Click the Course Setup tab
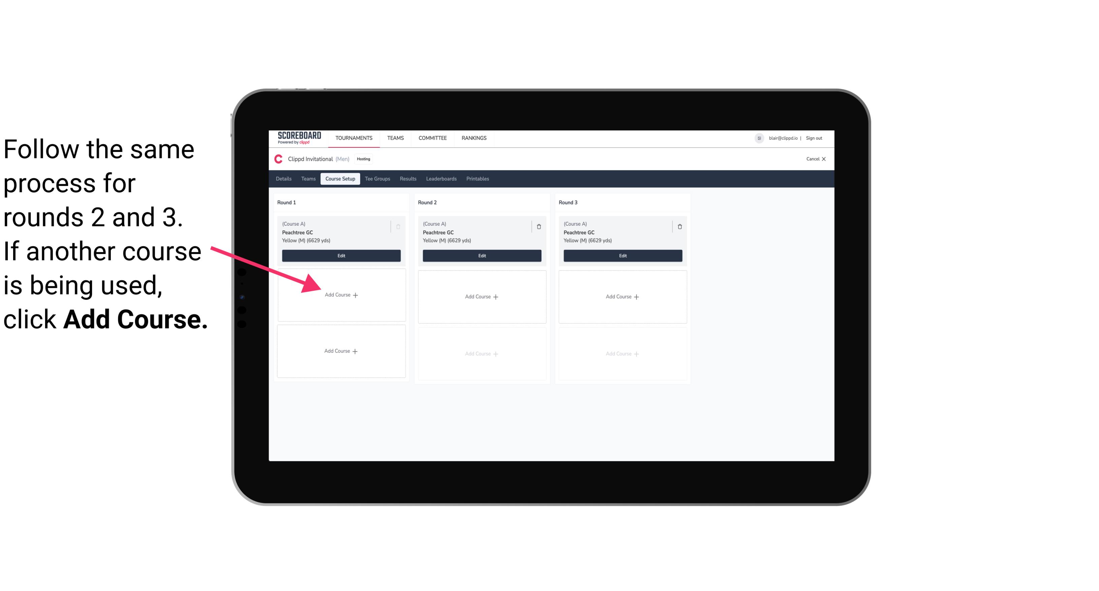1099x591 pixels. (339, 179)
